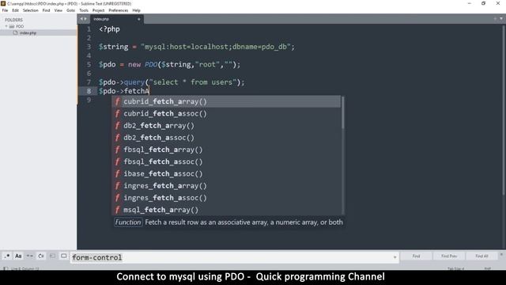Image resolution: width=506 pixels, height=285 pixels.
Task: Toggle wrap search option in find bar
Action: coord(41,256)
